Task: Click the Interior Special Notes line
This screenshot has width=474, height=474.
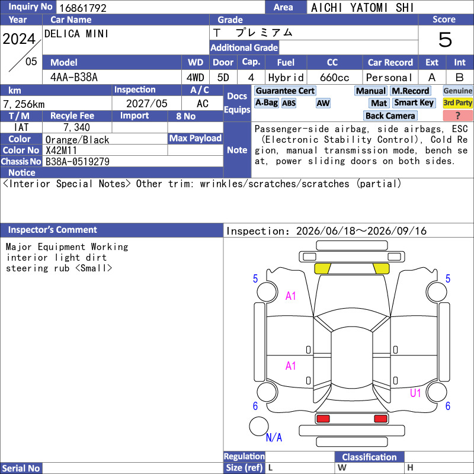Action: (x=202, y=184)
